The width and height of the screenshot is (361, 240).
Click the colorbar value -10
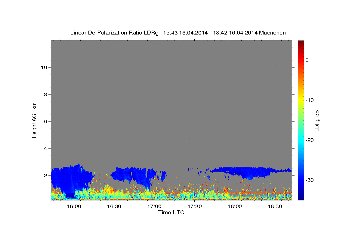(x=309, y=100)
